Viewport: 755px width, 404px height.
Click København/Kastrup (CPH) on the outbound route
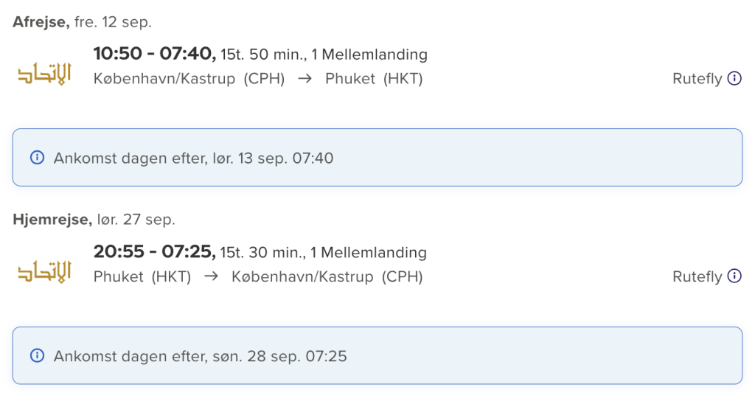click(189, 78)
